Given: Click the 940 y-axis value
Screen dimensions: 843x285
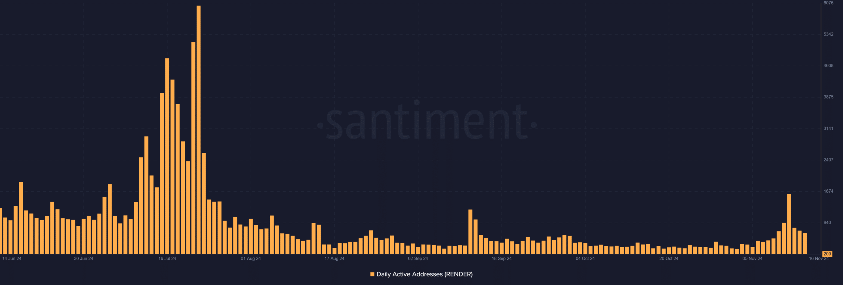Looking at the screenshot, I should 827,223.
